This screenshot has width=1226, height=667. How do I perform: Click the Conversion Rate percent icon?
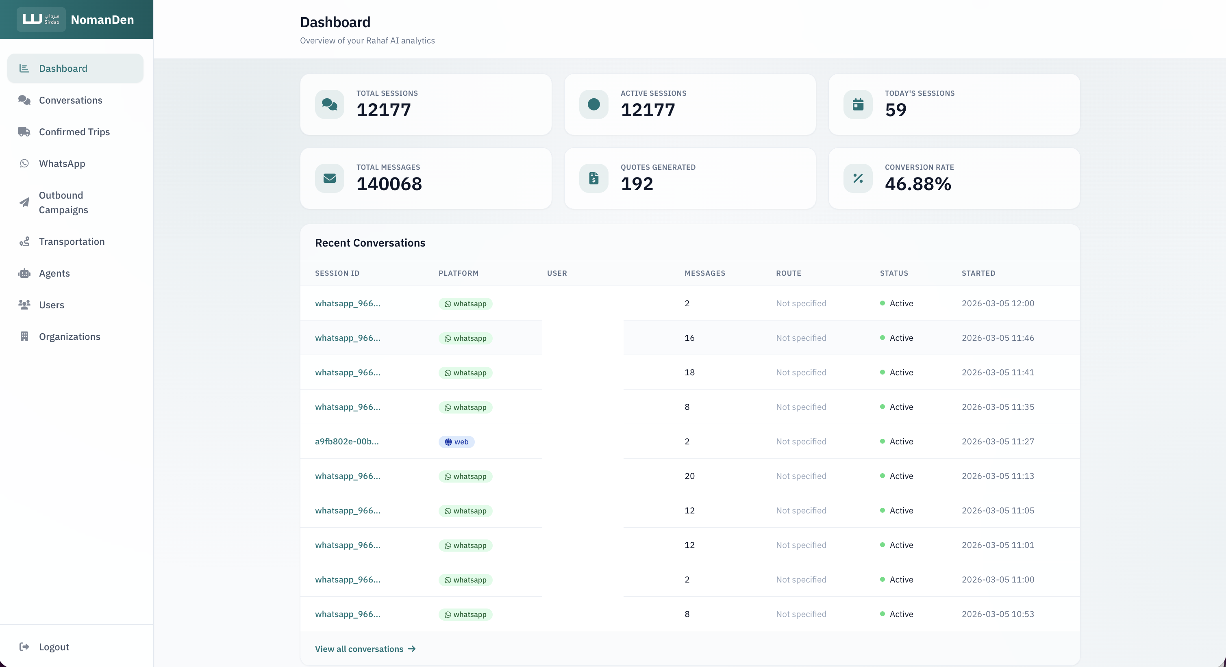pyautogui.click(x=858, y=178)
